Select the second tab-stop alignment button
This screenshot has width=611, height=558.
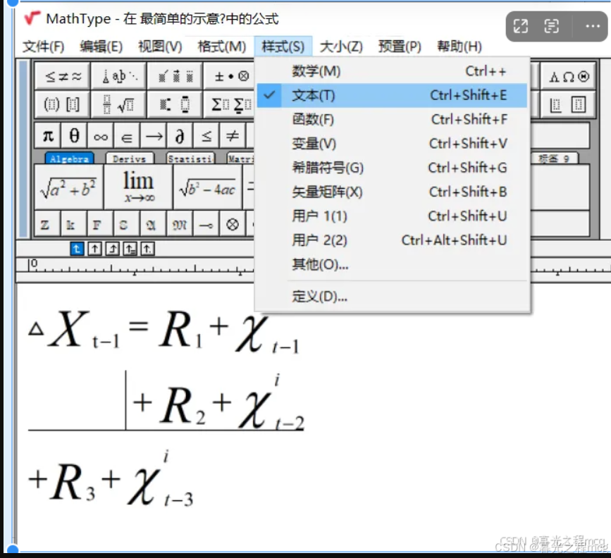tap(94, 249)
